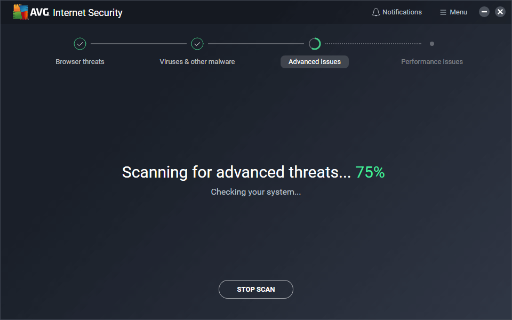
Task: Minimize the AVG window
Action: [484, 12]
